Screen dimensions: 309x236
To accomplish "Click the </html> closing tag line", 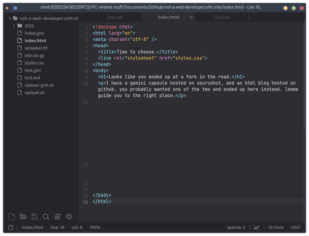I will (x=102, y=202).
